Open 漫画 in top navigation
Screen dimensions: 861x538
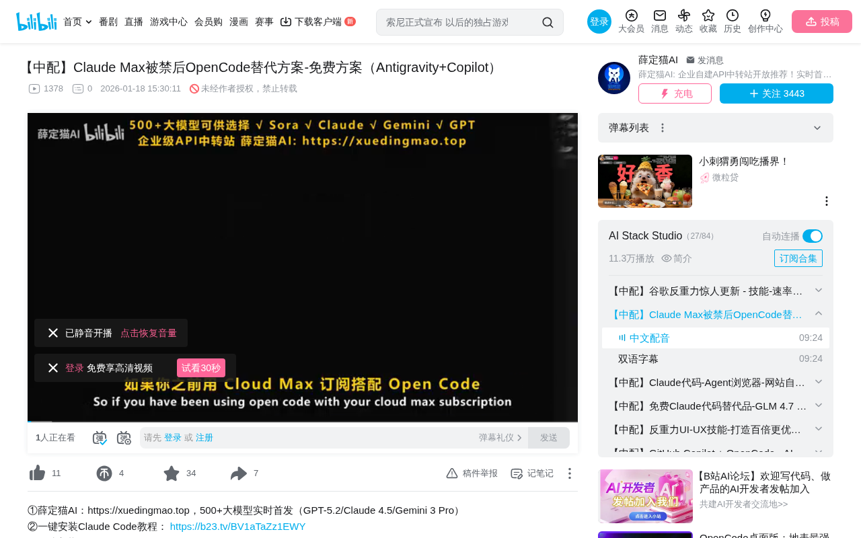239,22
